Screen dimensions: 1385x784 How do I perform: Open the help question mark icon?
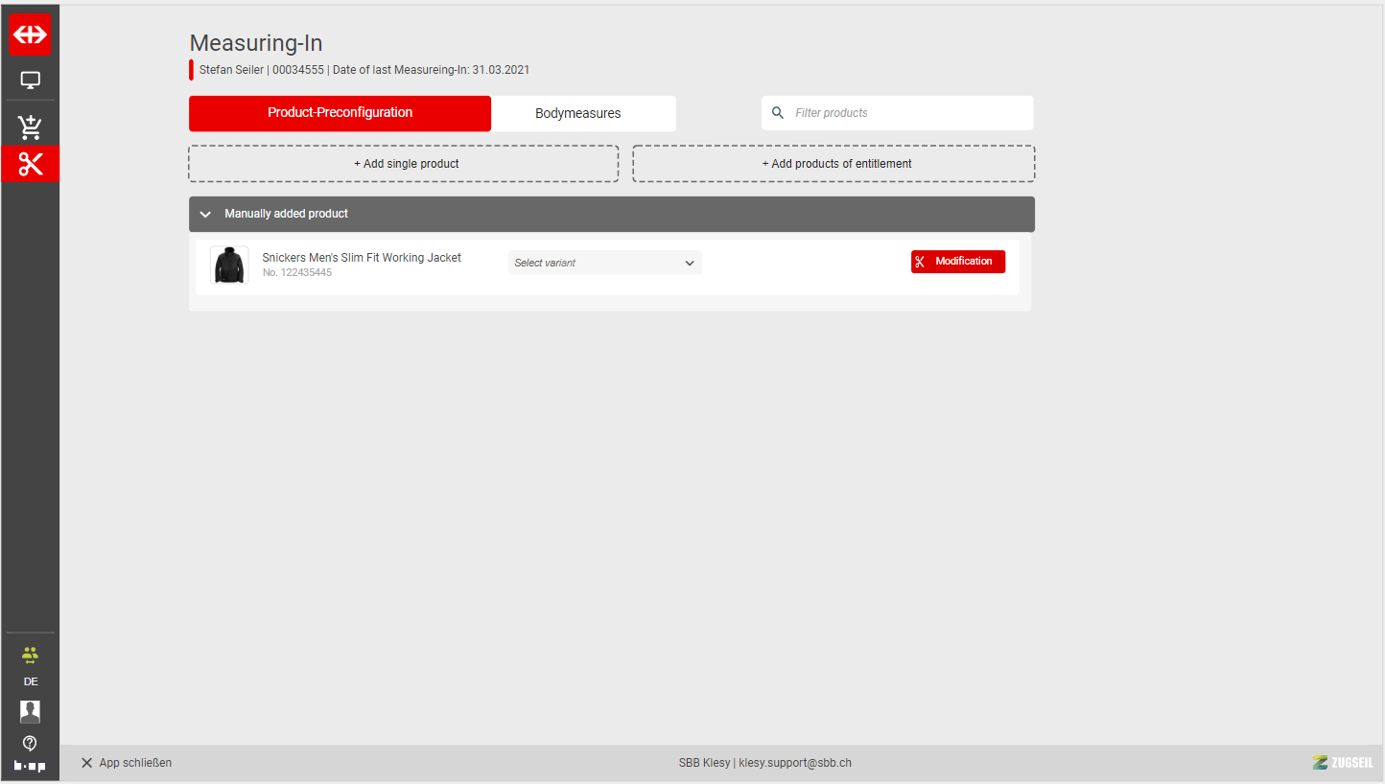click(31, 743)
